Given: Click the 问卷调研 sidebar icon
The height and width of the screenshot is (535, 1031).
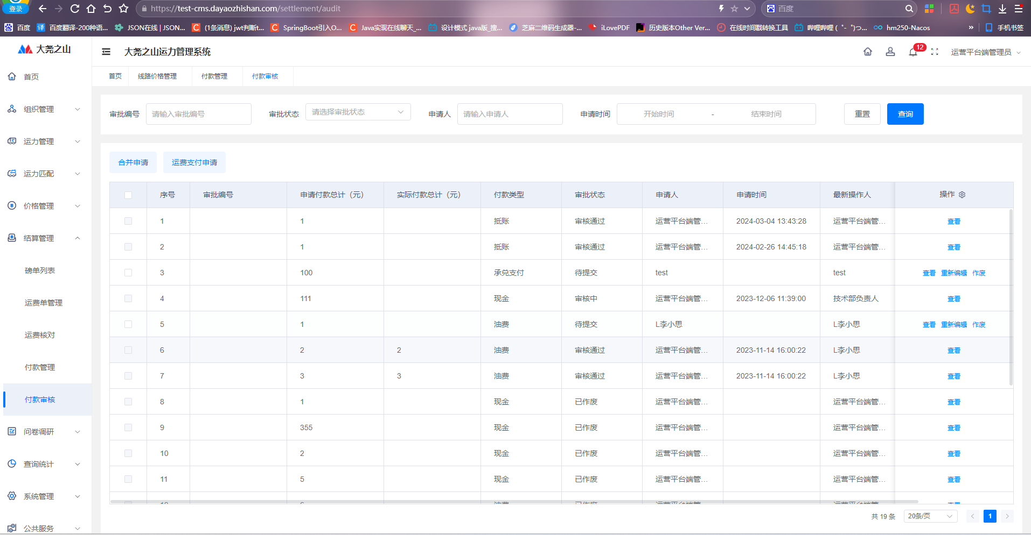Looking at the screenshot, I should [12, 431].
